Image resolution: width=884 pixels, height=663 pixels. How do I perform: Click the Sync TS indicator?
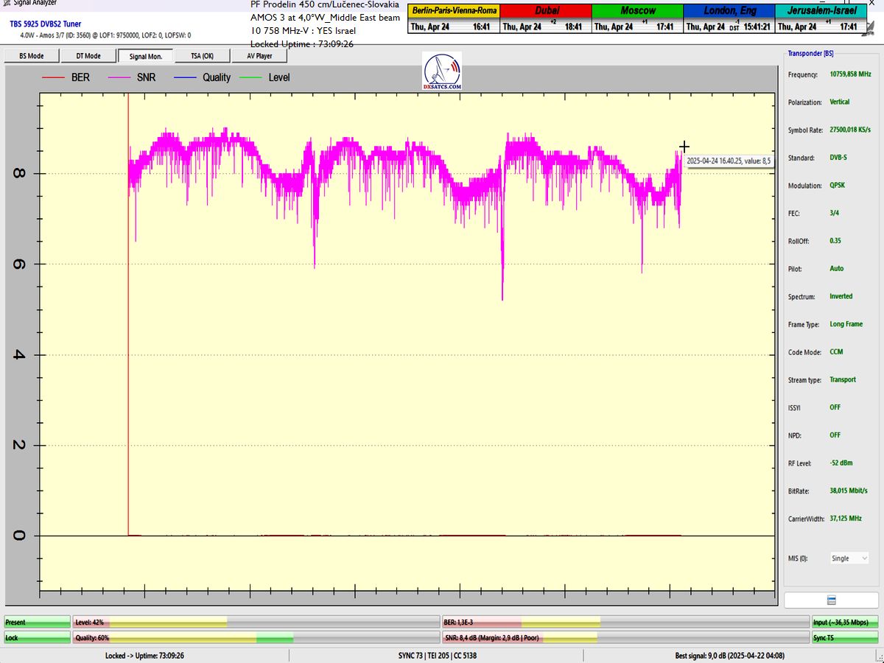click(846, 637)
